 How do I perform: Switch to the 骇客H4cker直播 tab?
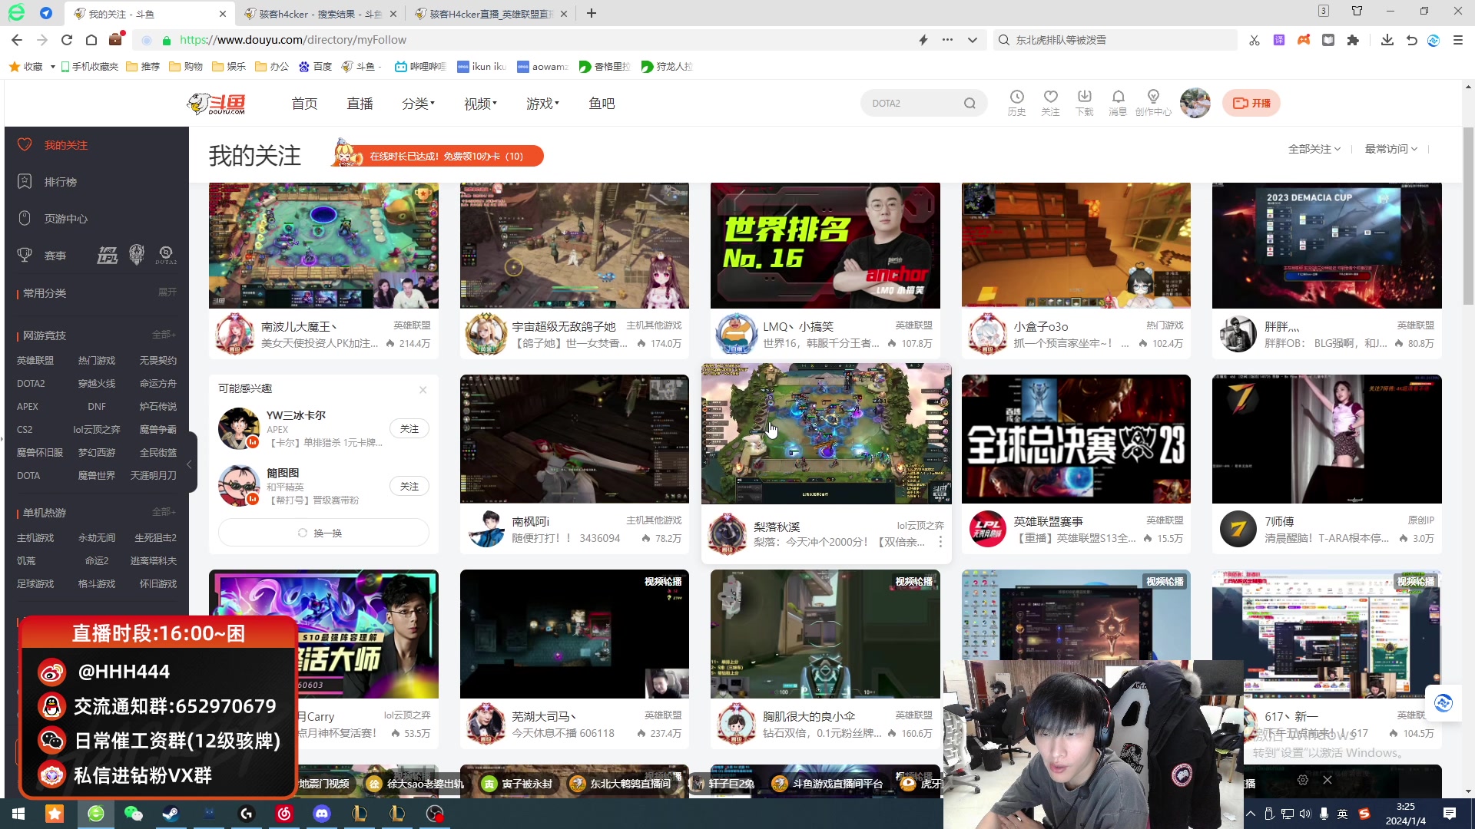[489, 14]
